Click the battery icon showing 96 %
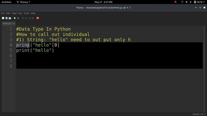The image size is (207, 116). (195, 2)
